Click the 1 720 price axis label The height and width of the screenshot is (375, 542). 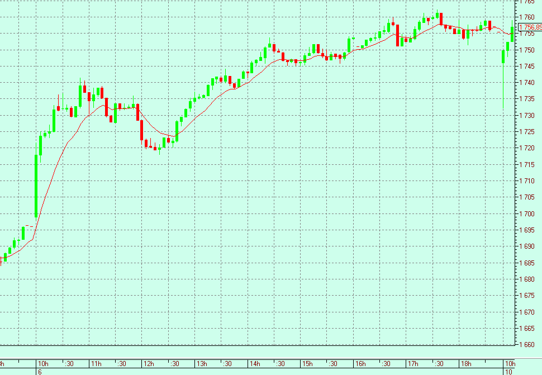[x=527, y=148]
